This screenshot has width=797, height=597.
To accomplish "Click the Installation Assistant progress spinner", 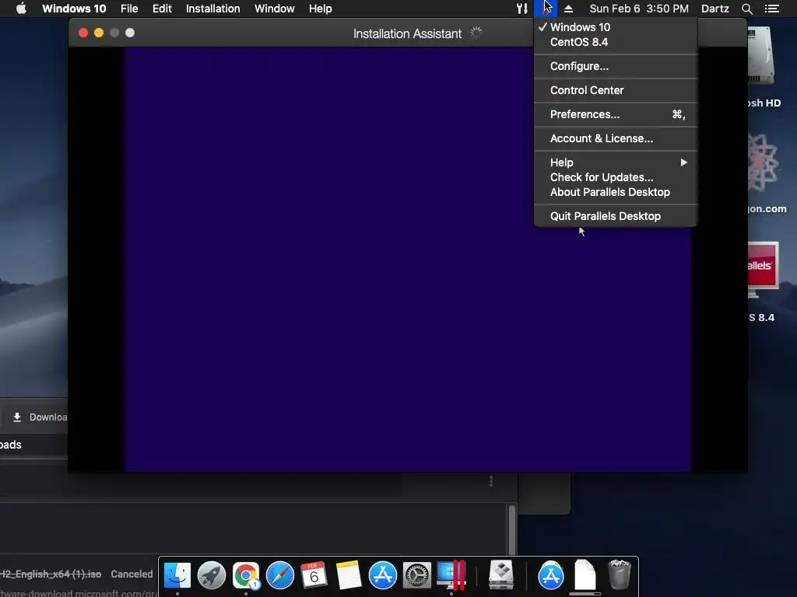I will [x=476, y=33].
